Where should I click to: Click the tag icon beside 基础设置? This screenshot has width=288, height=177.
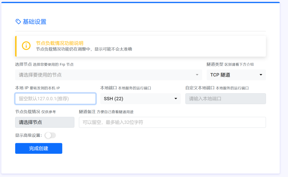click(18, 22)
